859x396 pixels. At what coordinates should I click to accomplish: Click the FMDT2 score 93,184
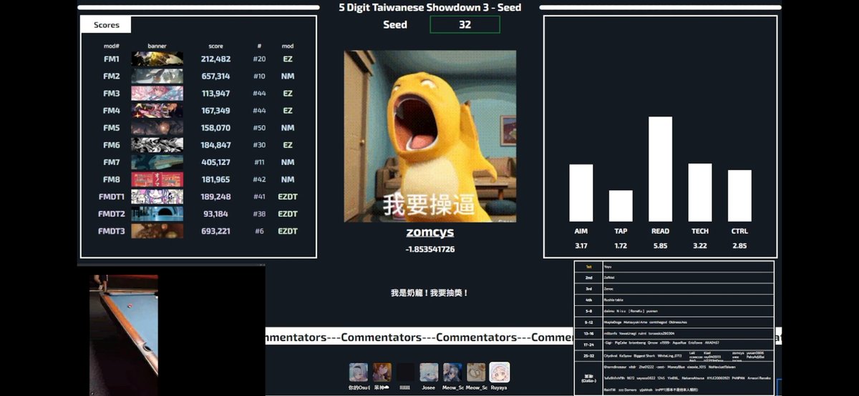click(215, 214)
